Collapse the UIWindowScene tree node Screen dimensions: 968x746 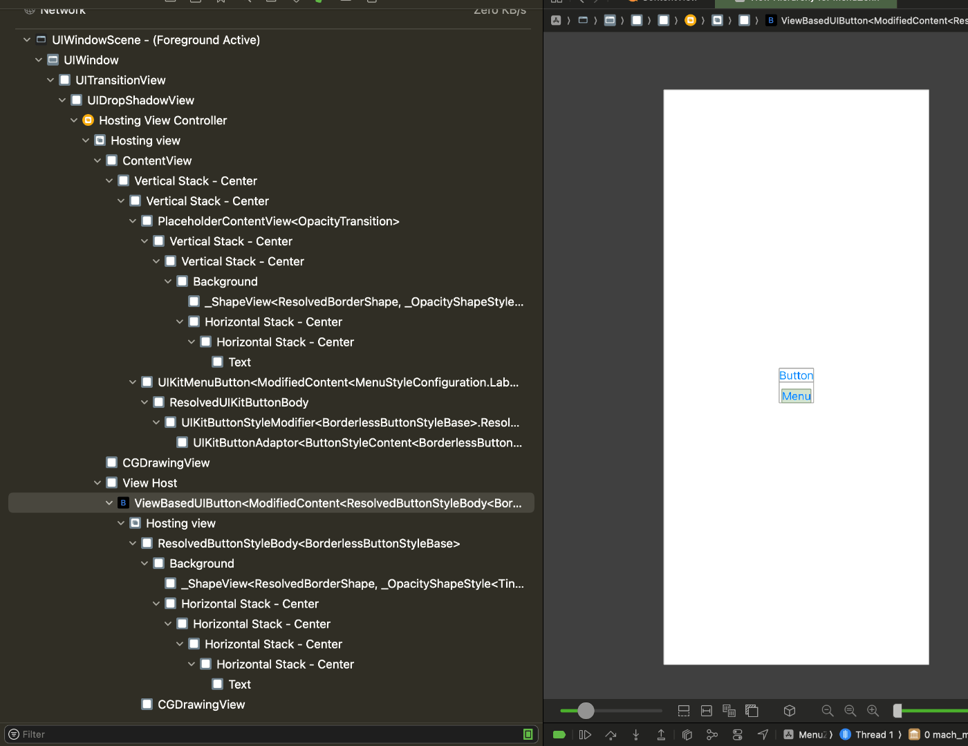[x=27, y=39]
